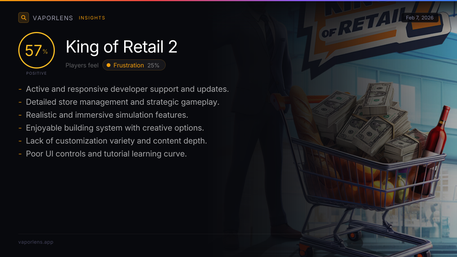This screenshot has height=257, width=457.
Task: Click the VaporLens magnifier logo icon
Action: coord(24,18)
